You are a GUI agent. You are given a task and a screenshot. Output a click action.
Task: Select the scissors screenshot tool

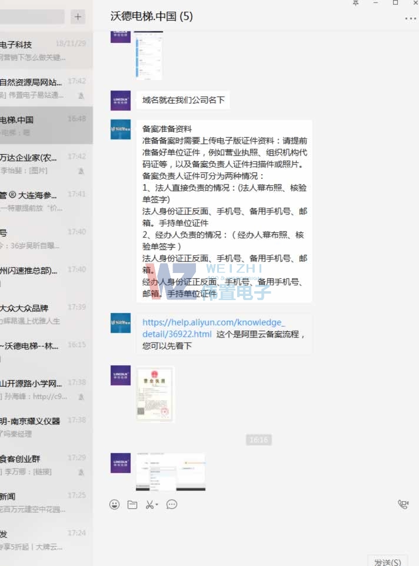point(149,504)
